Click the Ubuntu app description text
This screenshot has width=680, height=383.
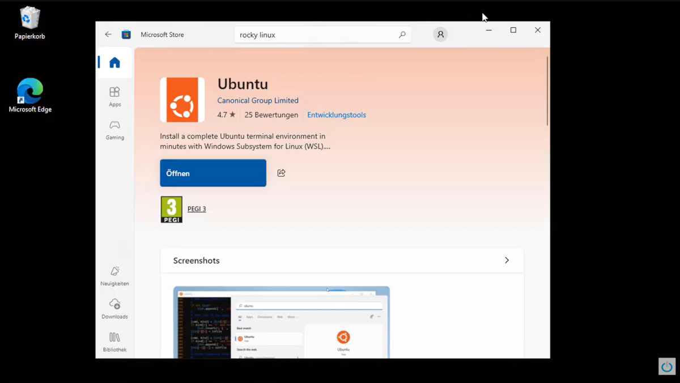[245, 141]
